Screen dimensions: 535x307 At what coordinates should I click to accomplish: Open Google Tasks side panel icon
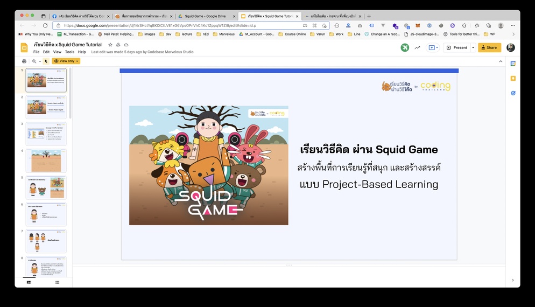(513, 93)
